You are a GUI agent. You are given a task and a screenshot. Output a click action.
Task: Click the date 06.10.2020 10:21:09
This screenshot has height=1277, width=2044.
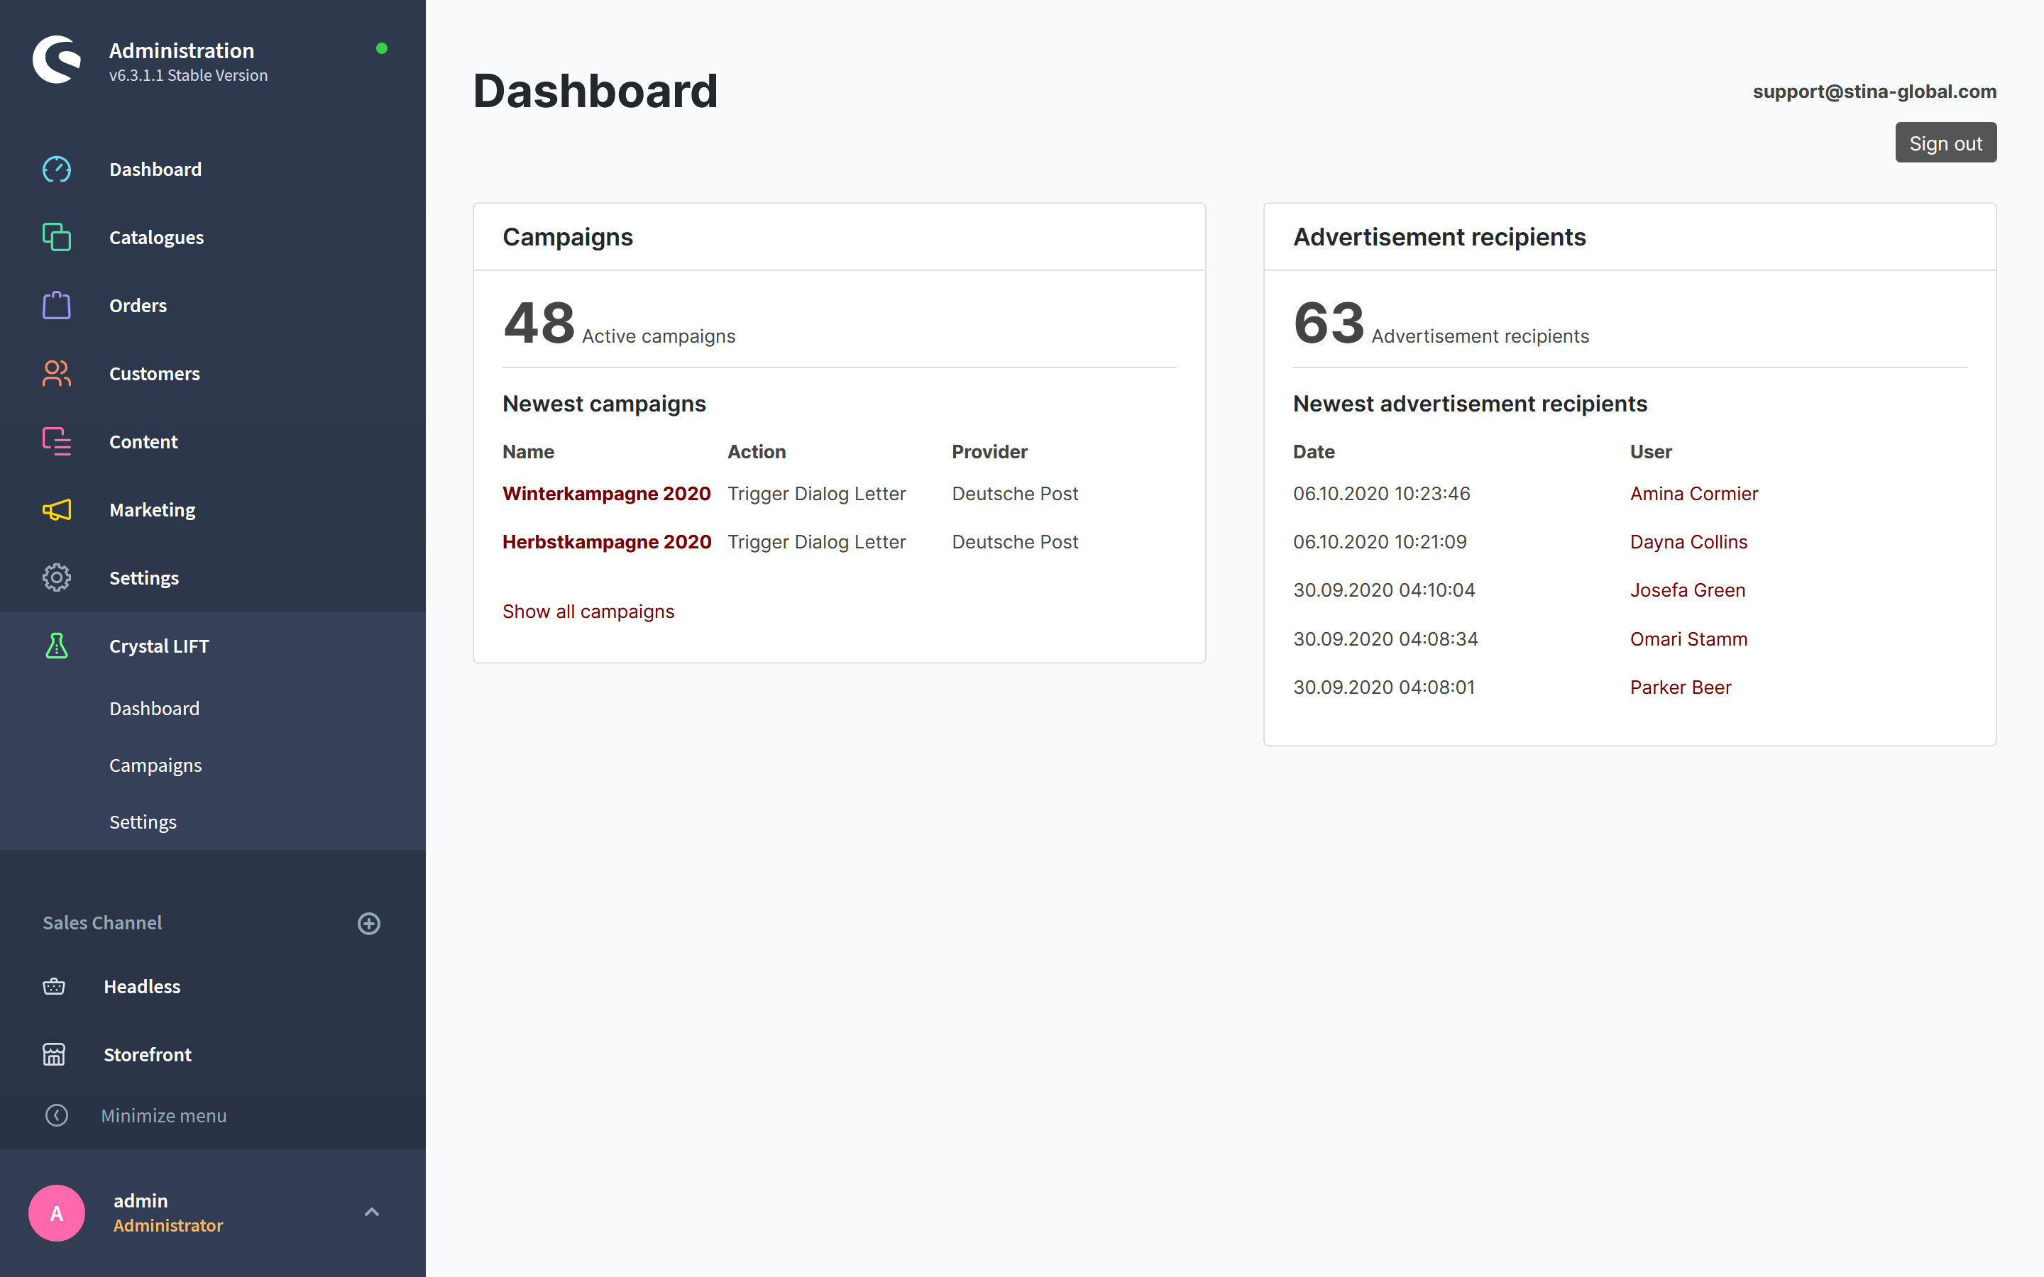click(1379, 541)
